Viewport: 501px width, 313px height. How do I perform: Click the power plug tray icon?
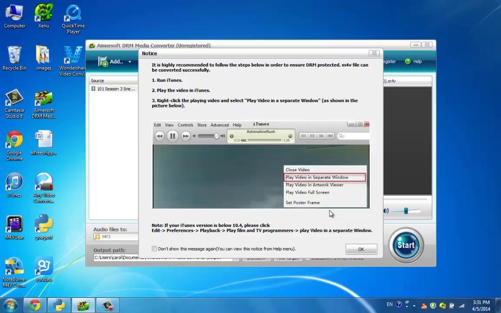tap(452, 305)
